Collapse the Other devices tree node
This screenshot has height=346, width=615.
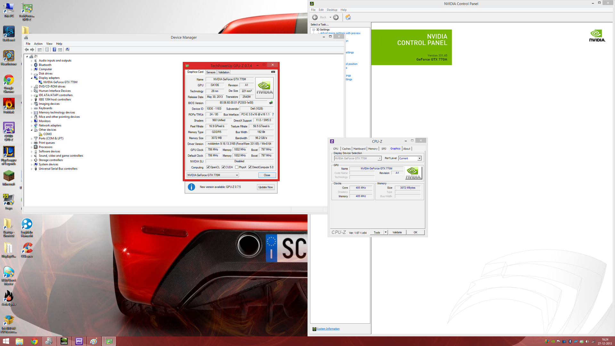coord(32,130)
